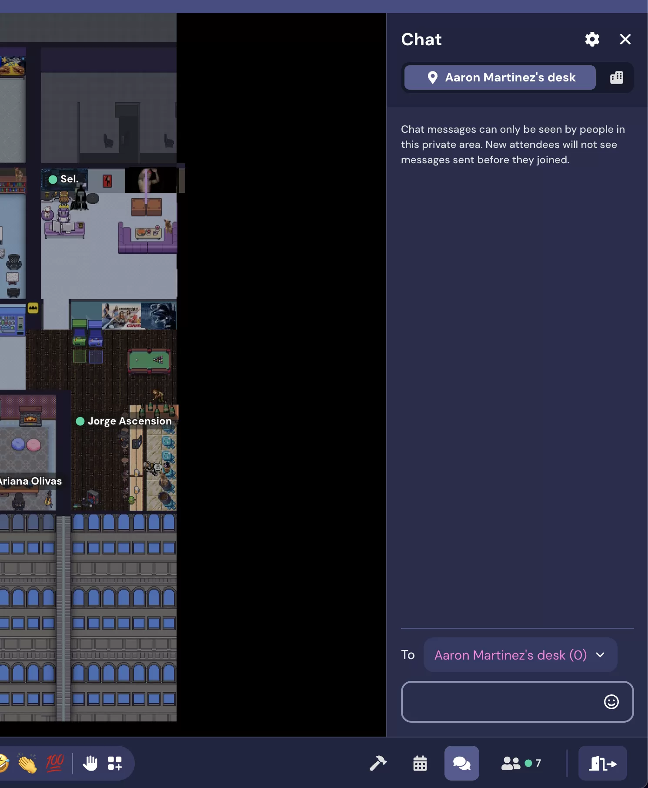This screenshot has height=788, width=648.
Task: Click the green pool table
Action: click(149, 360)
